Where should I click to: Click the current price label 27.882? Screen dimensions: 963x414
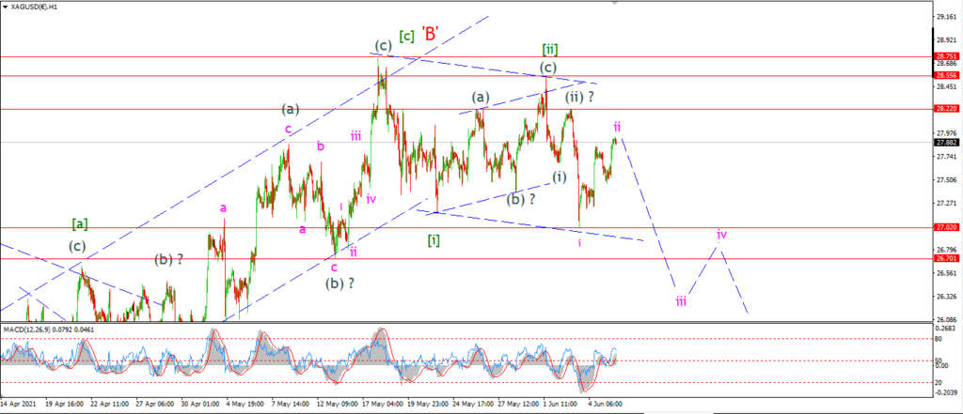click(944, 143)
